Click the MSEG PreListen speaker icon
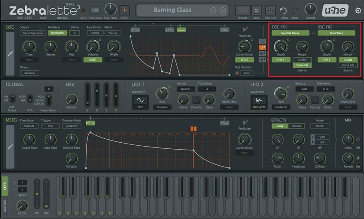 click(x=244, y=122)
